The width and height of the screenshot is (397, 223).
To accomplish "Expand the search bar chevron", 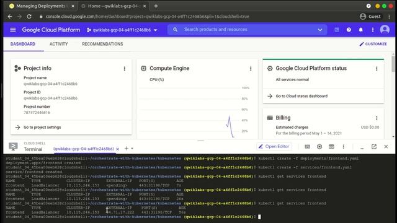I will tap(320, 30).
